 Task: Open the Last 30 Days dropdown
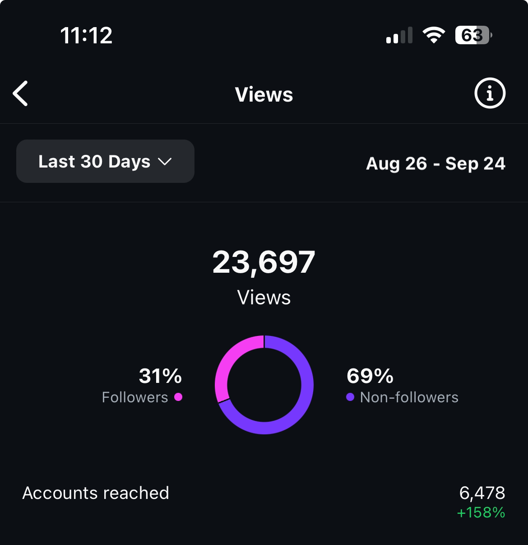[x=105, y=161]
